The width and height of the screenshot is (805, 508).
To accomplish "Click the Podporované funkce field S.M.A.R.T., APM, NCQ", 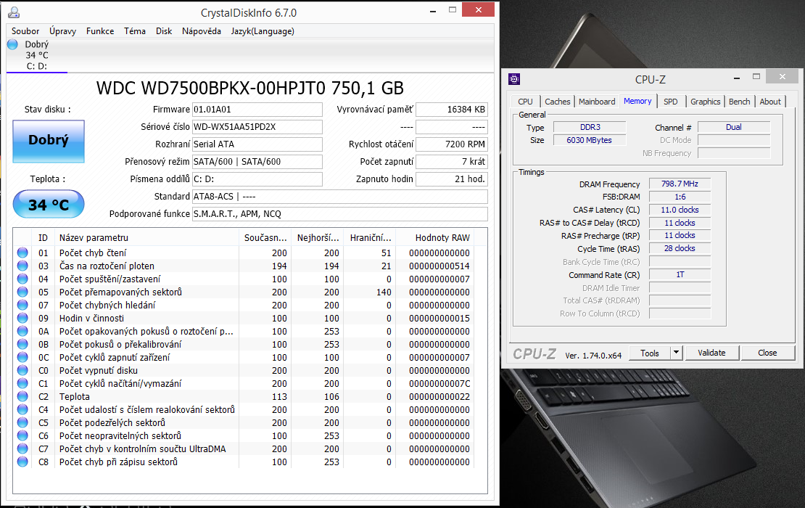I will click(340, 214).
